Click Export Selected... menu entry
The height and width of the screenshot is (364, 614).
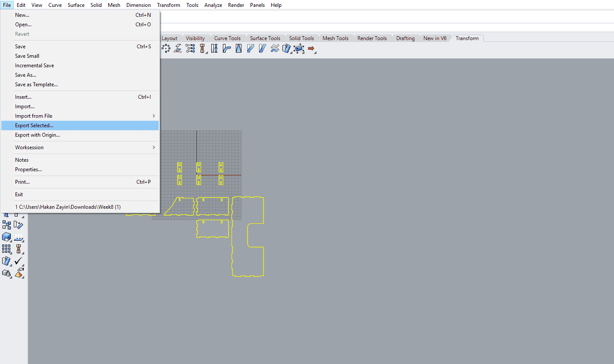(80, 126)
